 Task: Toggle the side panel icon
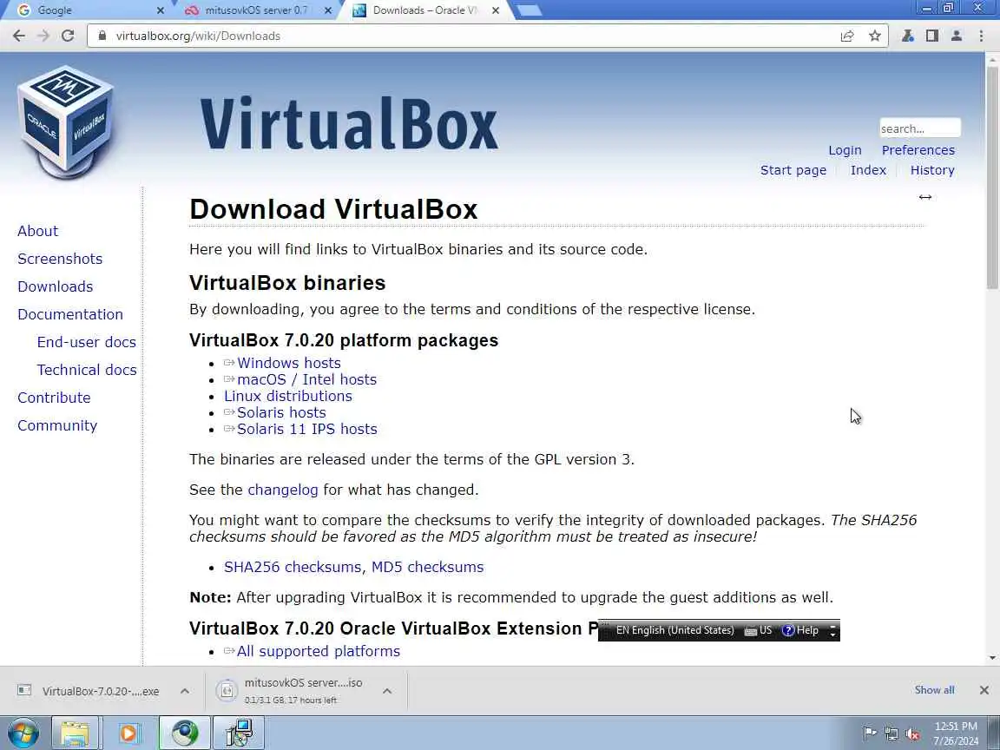(x=931, y=36)
